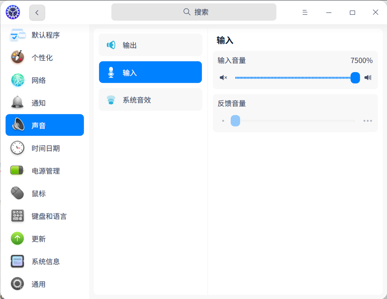Select 默认程序 text in sidebar
The height and width of the screenshot is (299, 387).
tap(46, 35)
